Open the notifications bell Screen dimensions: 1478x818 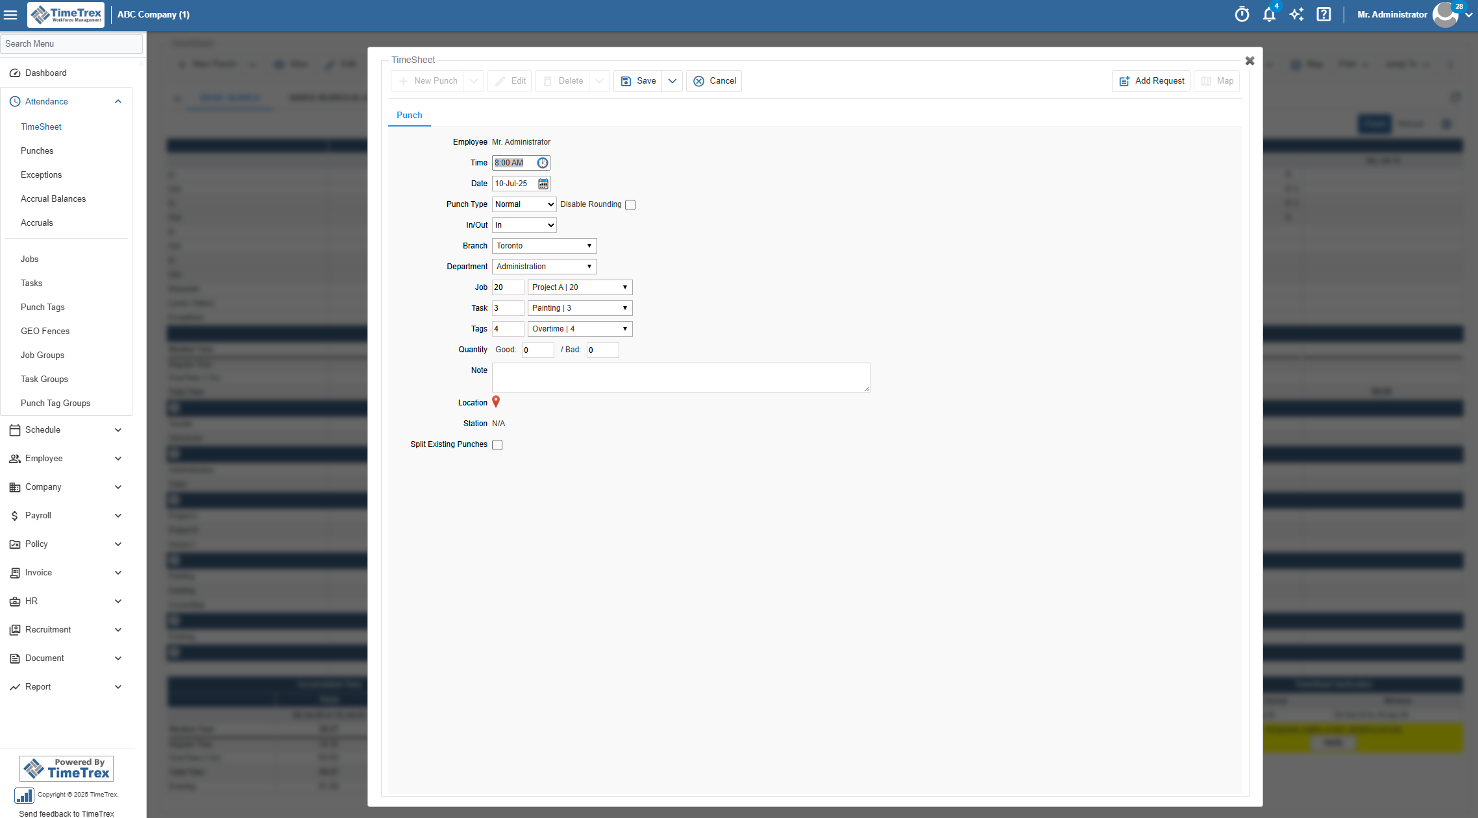click(x=1269, y=14)
